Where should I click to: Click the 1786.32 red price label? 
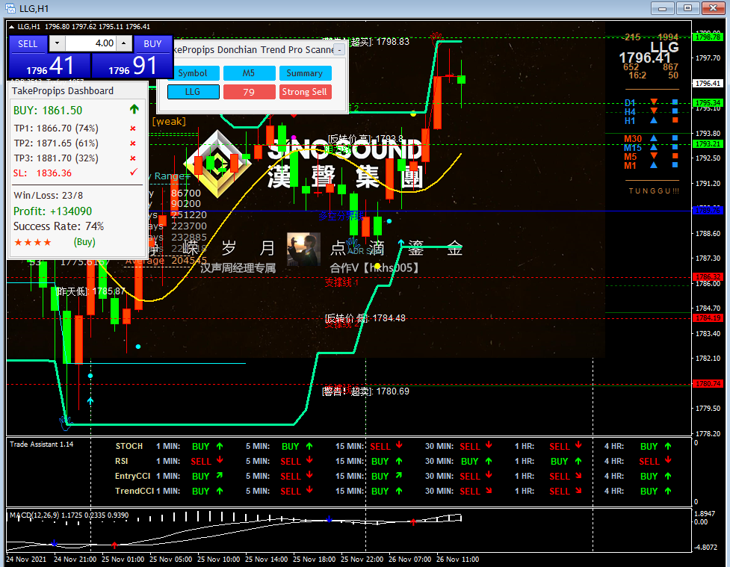click(708, 276)
